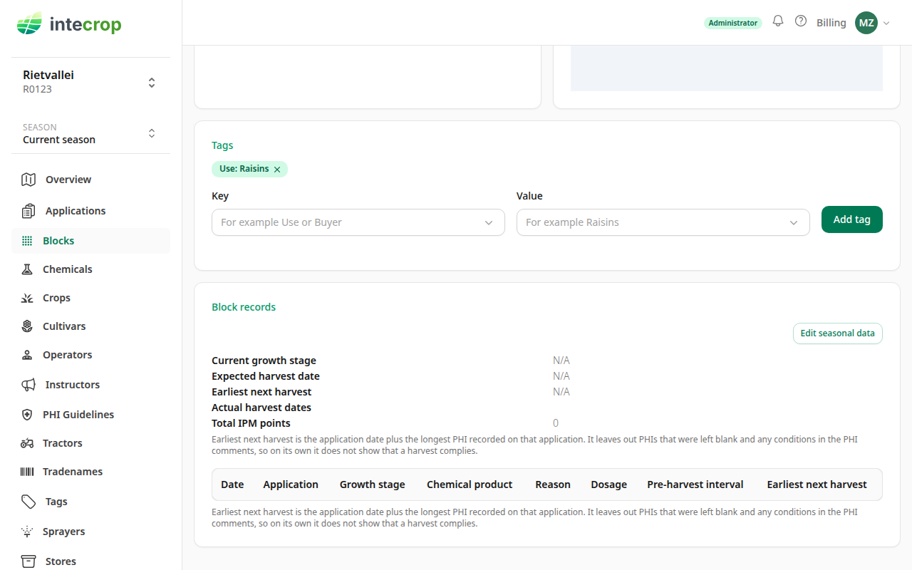Screen dimensions: 912x570
Task: Expand the user account menu chevron
Action: tap(886, 23)
